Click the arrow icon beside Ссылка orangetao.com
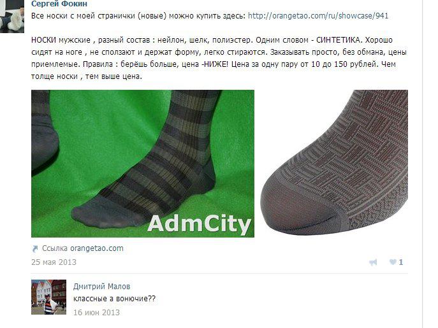 [35, 248]
